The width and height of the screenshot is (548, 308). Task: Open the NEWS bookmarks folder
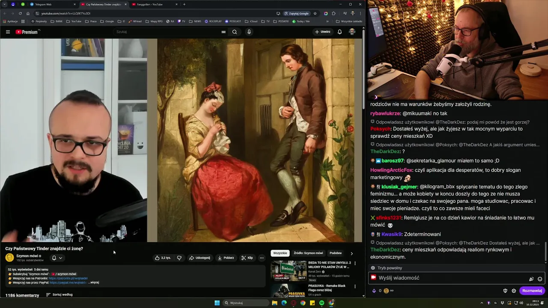pyautogui.click(x=195, y=21)
